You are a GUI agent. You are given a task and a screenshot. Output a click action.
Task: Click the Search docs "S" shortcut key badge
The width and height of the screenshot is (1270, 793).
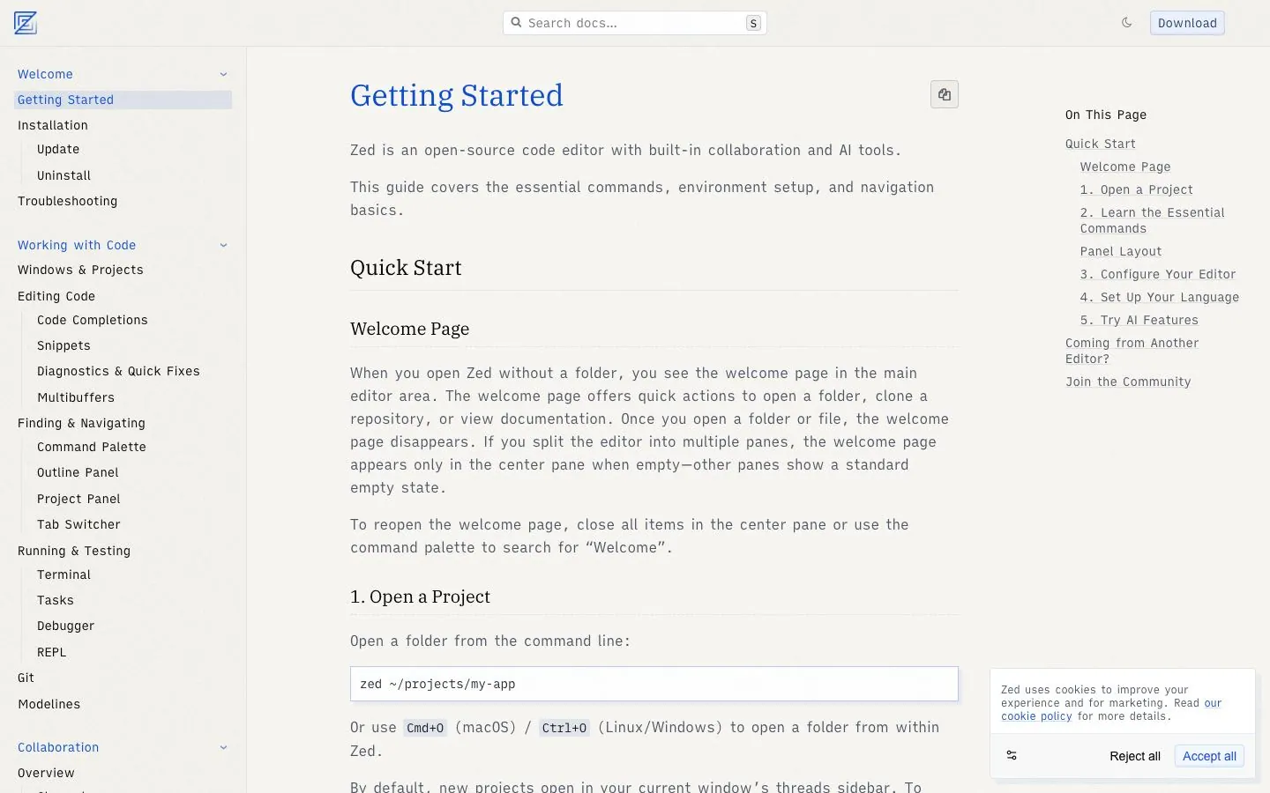click(753, 23)
